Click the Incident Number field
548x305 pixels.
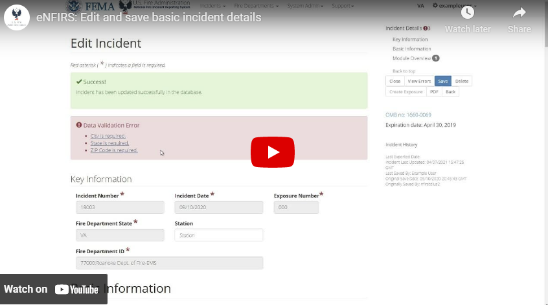click(x=120, y=207)
